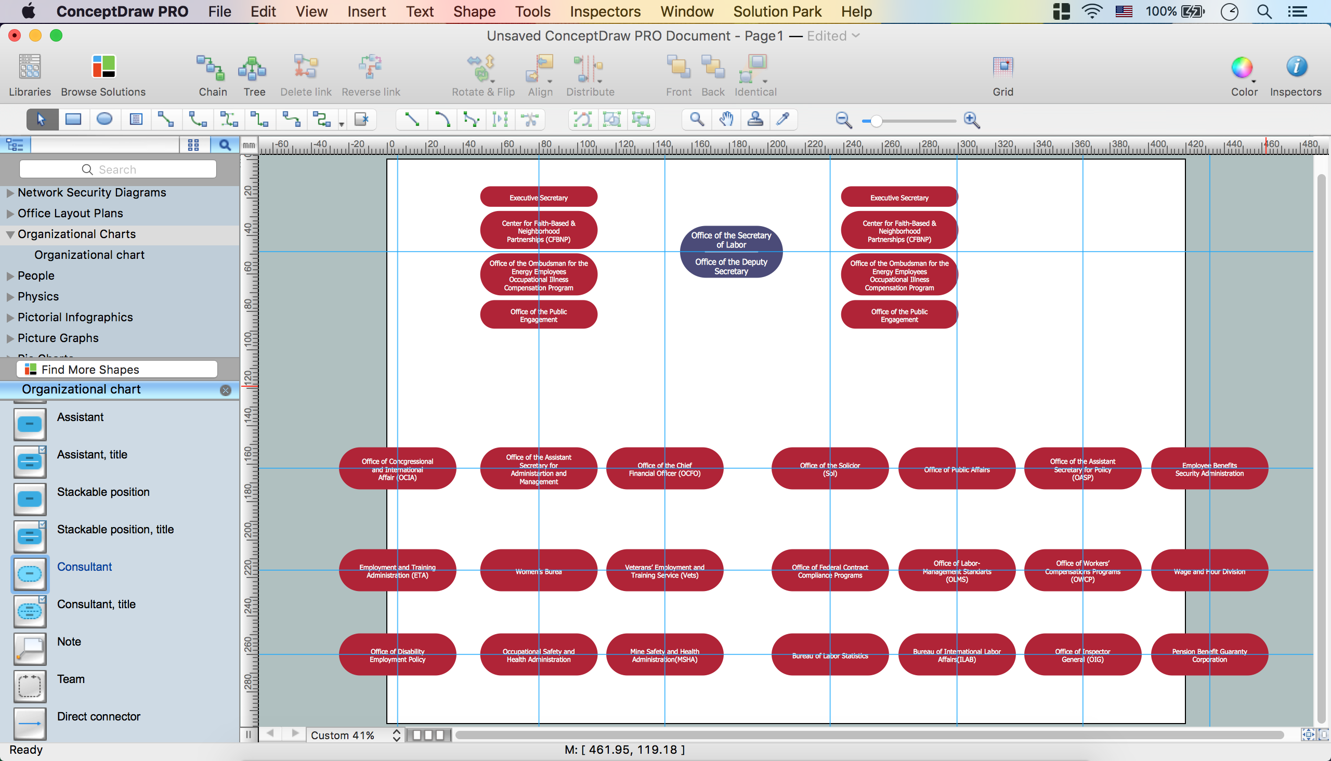Click the library Search input field
This screenshot has height=761, width=1331.
point(118,169)
